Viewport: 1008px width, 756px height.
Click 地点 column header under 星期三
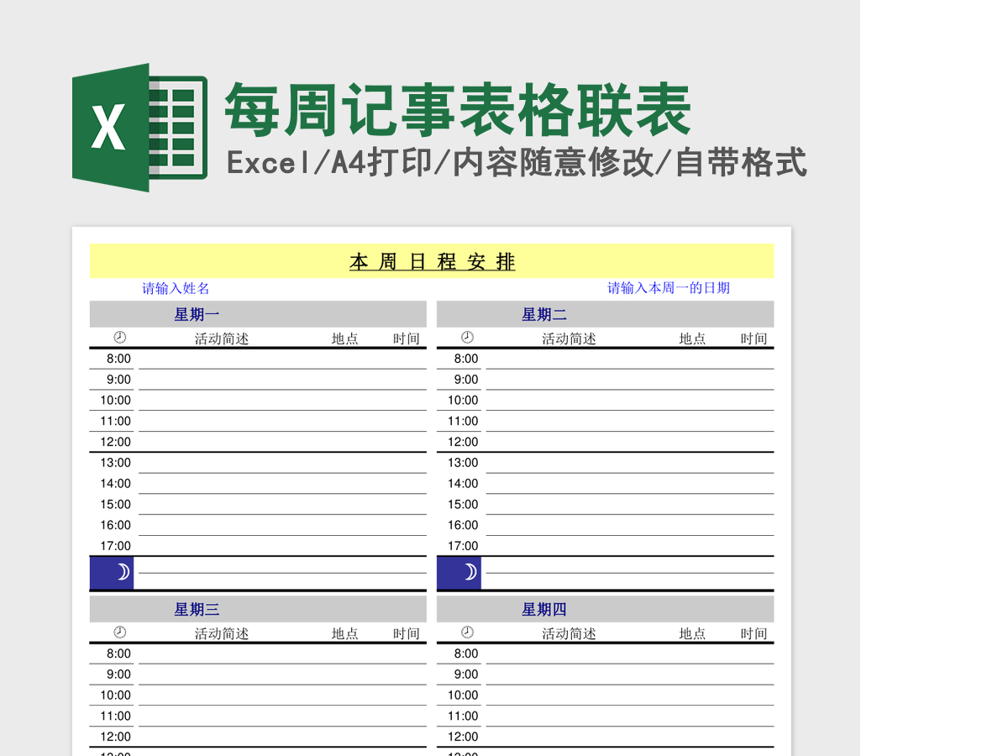(x=345, y=633)
